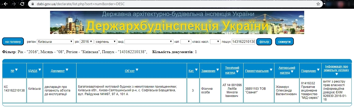Click the Авторський нагляд header link
The height and width of the screenshot is (107, 354).
tap(287, 70)
